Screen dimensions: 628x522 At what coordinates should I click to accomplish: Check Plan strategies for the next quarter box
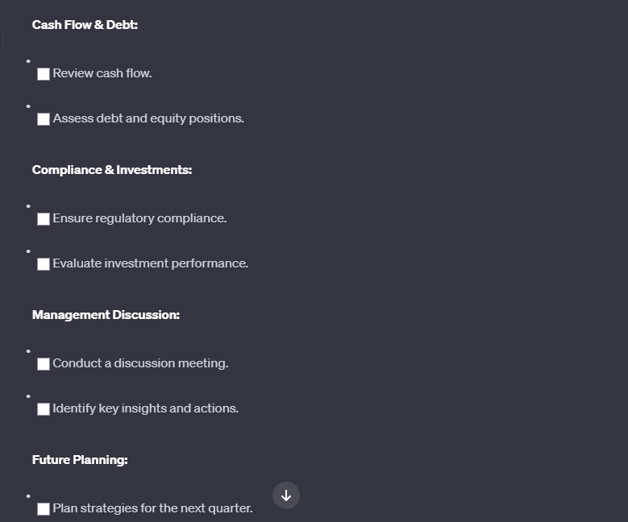(x=44, y=509)
